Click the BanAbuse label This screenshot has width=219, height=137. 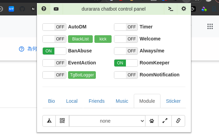point(80,51)
